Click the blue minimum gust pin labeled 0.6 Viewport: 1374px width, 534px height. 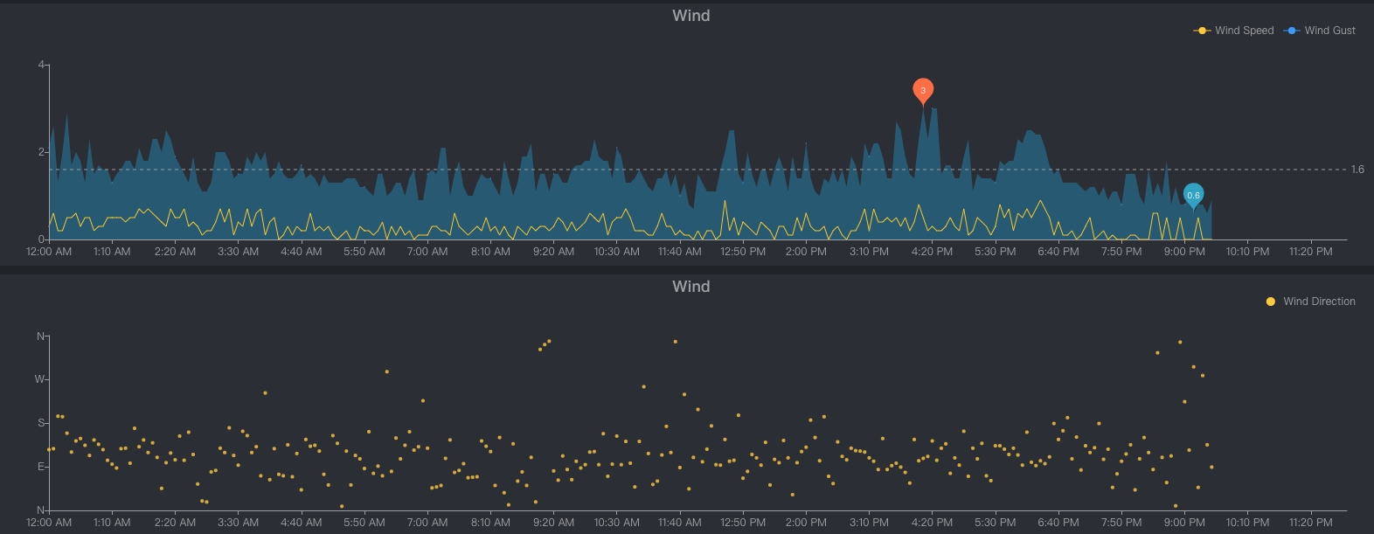point(1193,194)
